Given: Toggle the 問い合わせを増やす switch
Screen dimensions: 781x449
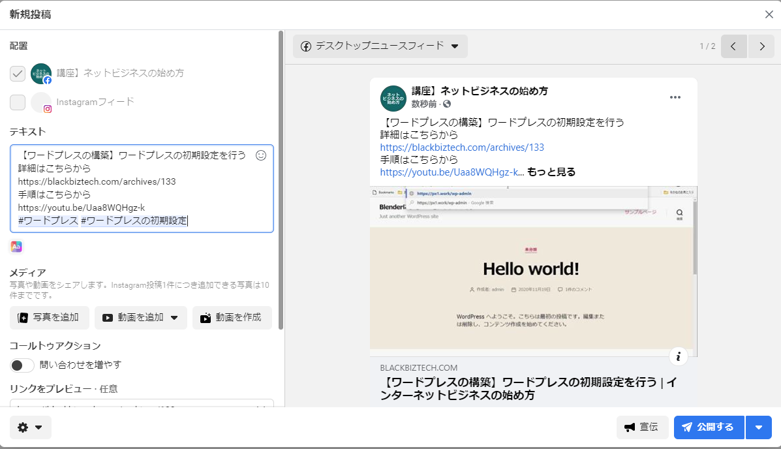Looking at the screenshot, I should (x=22, y=365).
